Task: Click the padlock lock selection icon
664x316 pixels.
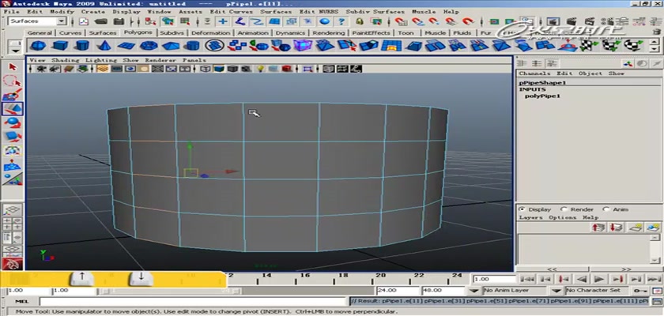Action: (360, 21)
